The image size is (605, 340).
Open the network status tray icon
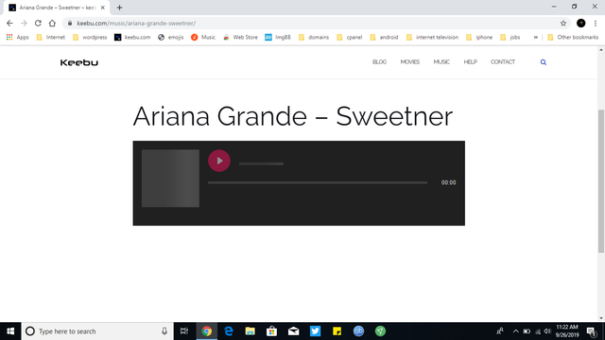click(x=538, y=331)
